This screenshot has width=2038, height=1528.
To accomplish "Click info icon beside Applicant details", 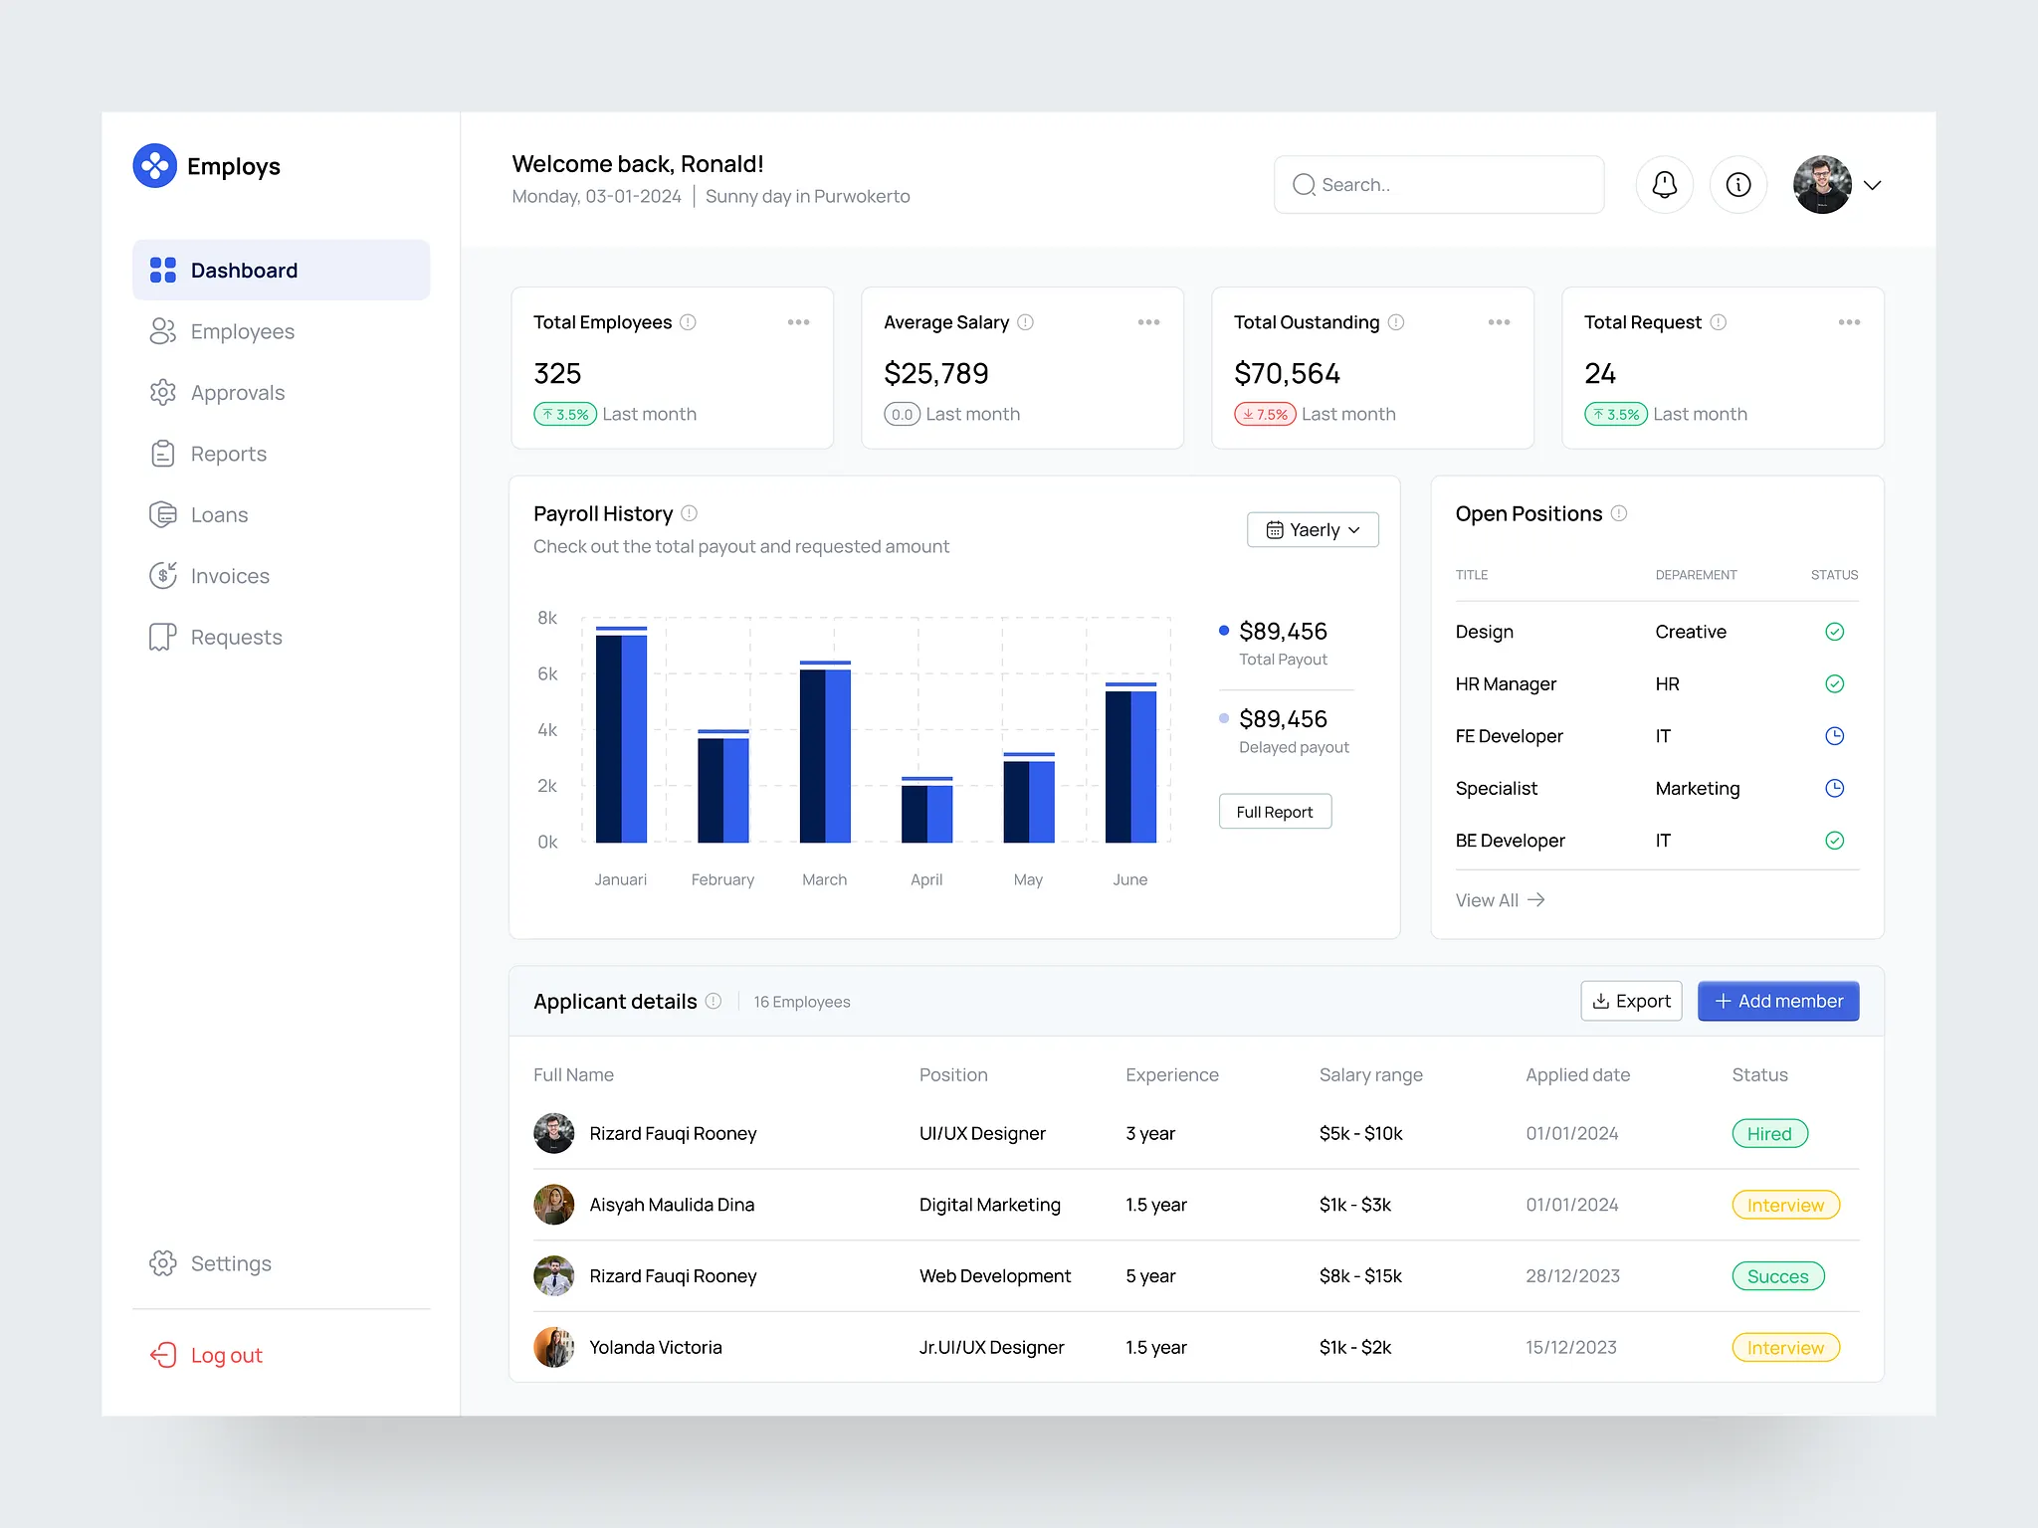I will [713, 1001].
